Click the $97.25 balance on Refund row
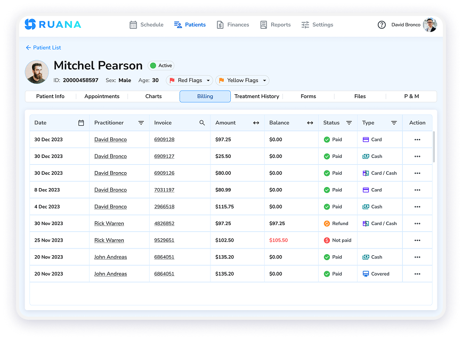 tap(277, 224)
